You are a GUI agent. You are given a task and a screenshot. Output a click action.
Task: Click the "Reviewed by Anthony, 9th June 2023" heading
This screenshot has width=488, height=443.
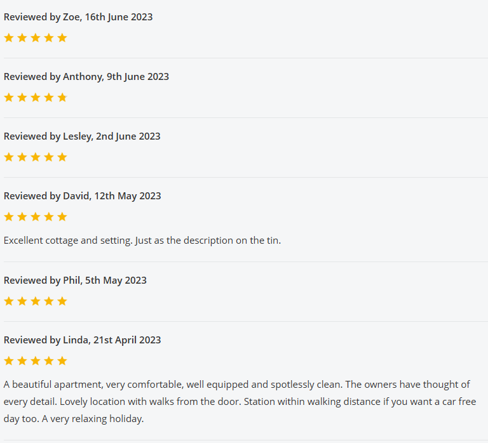click(x=86, y=77)
